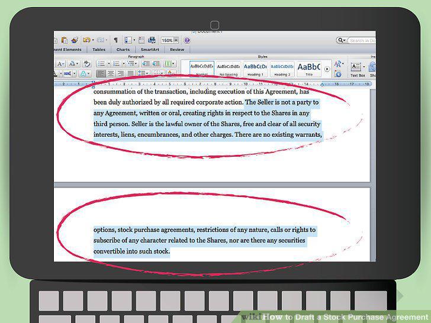Open the numbering style dropdown arrow

coord(123,64)
